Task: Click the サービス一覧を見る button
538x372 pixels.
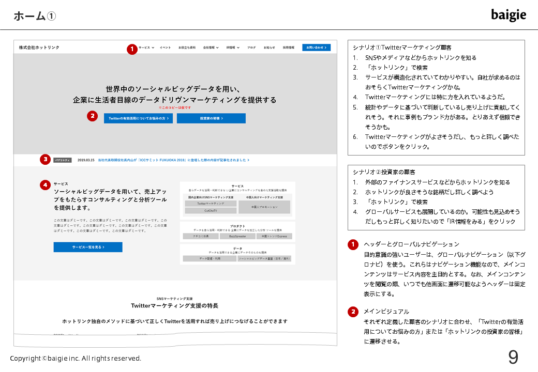Action: 88,247
